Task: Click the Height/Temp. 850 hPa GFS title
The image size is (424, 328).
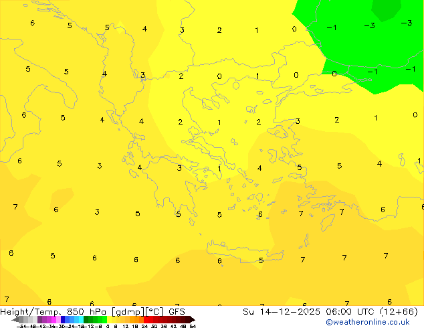Action: coord(92,312)
